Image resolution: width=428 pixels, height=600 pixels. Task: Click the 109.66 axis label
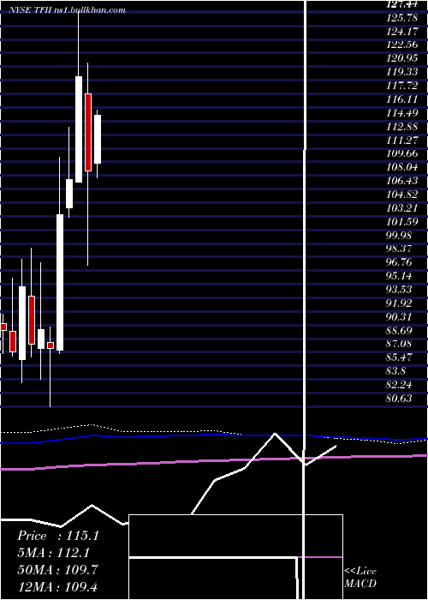click(402, 153)
